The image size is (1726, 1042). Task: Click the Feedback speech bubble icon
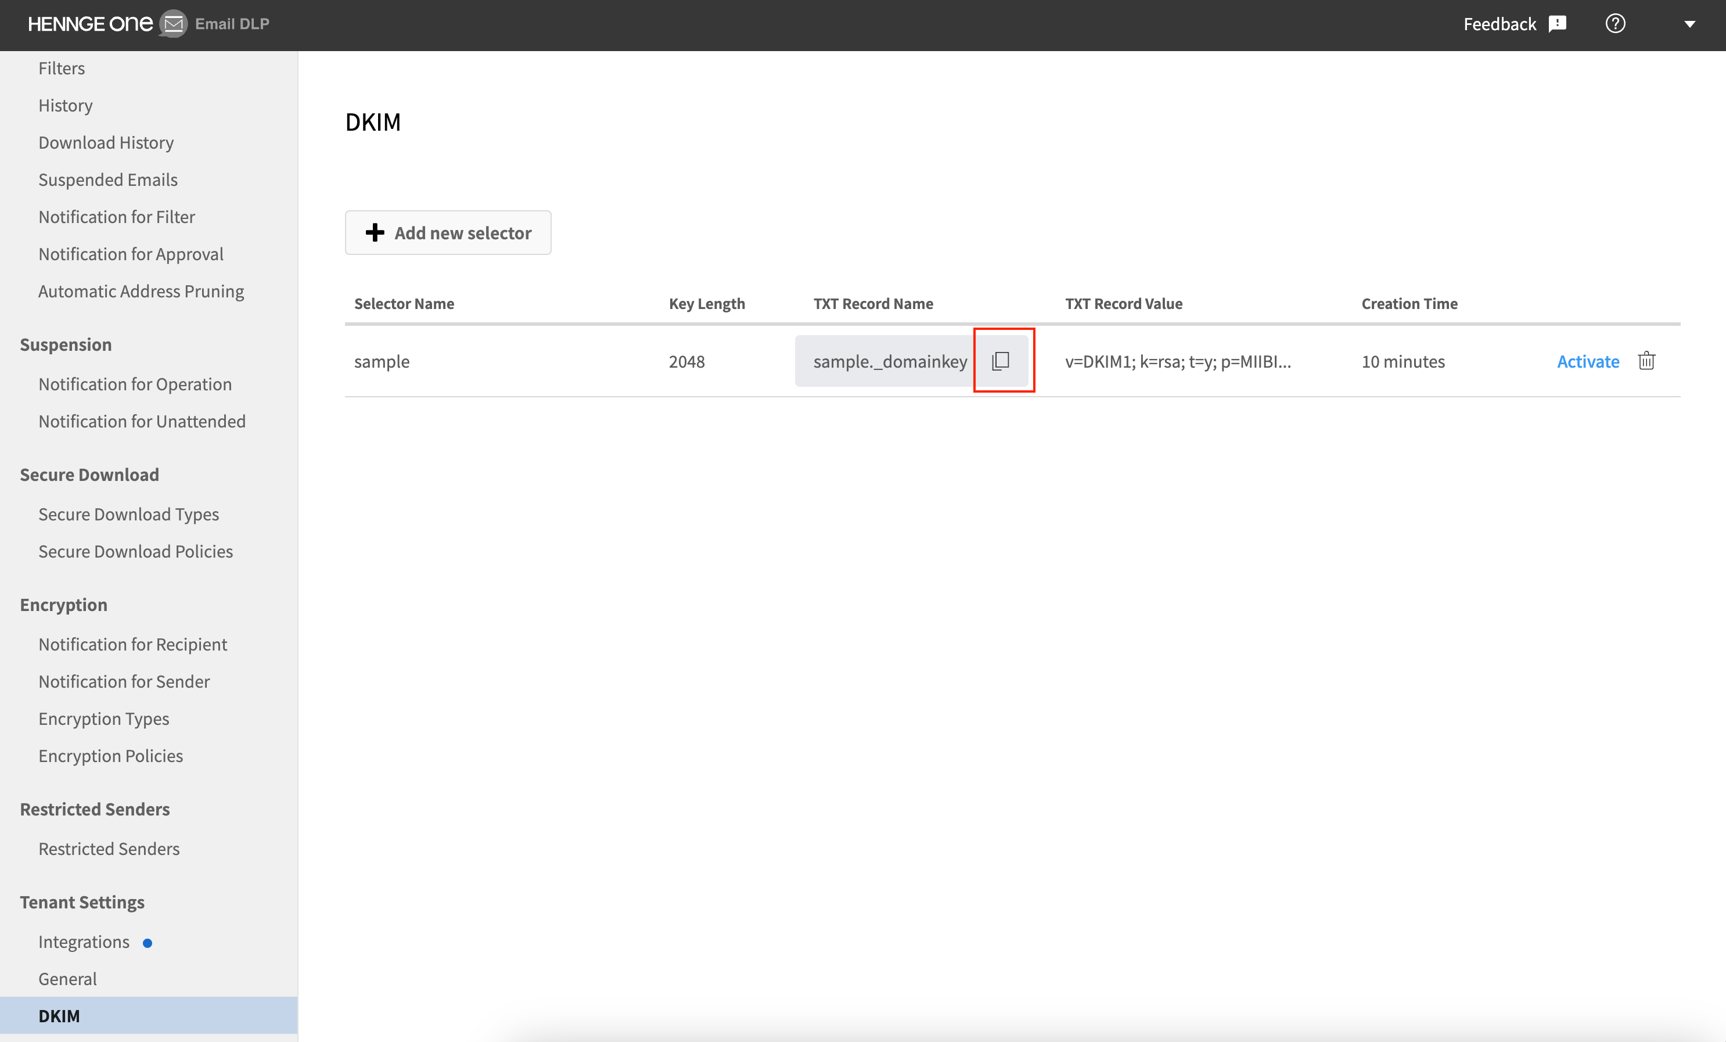[x=1557, y=24]
